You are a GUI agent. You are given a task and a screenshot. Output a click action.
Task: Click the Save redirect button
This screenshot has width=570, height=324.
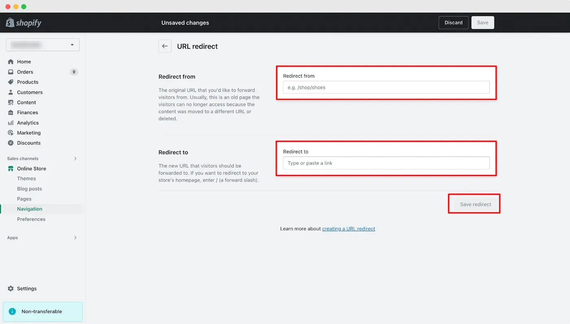tap(476, 204)
